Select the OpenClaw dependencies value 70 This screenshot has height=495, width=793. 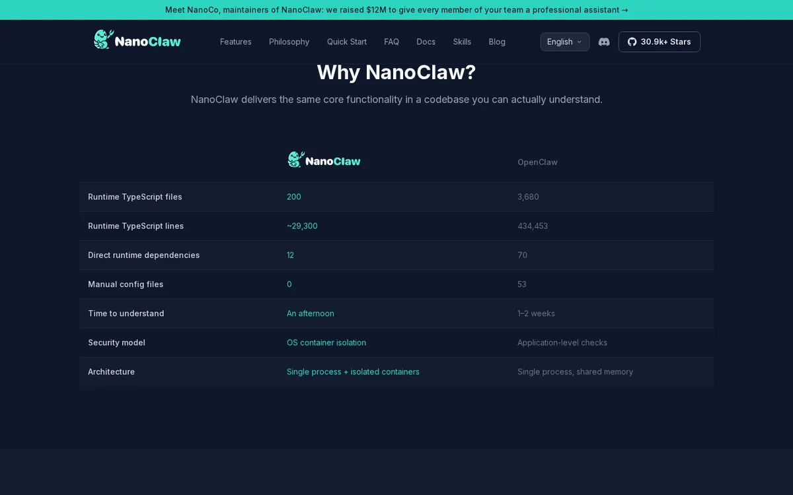[523, 255]
